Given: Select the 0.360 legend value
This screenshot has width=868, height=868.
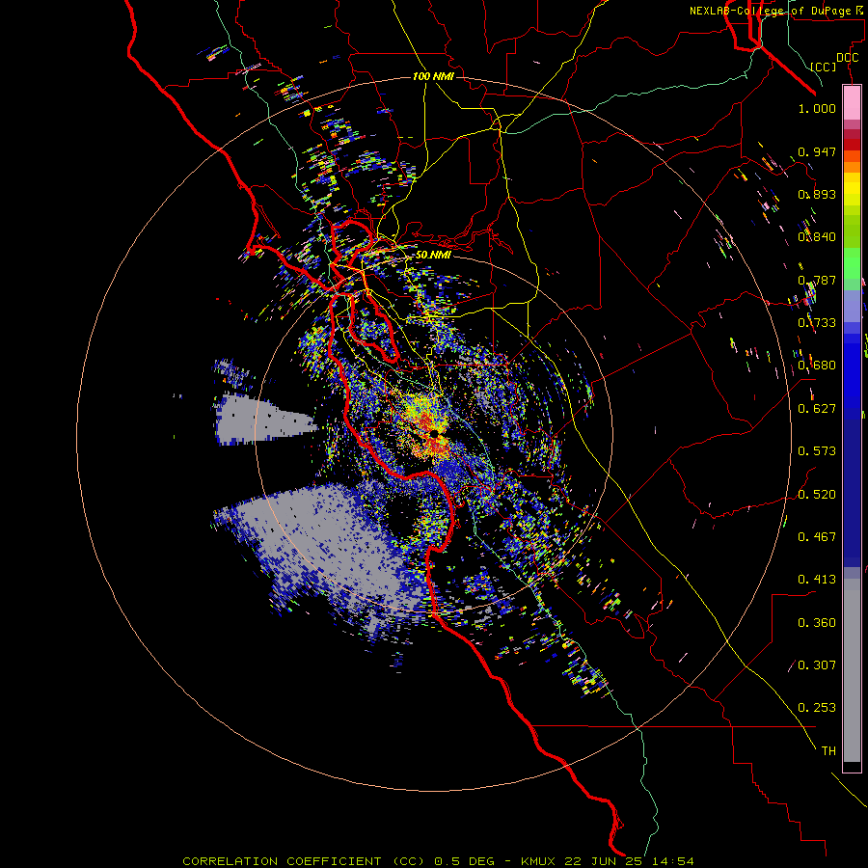Looking at the screenshot, I should pyautogui.click(x=817, y=623).
